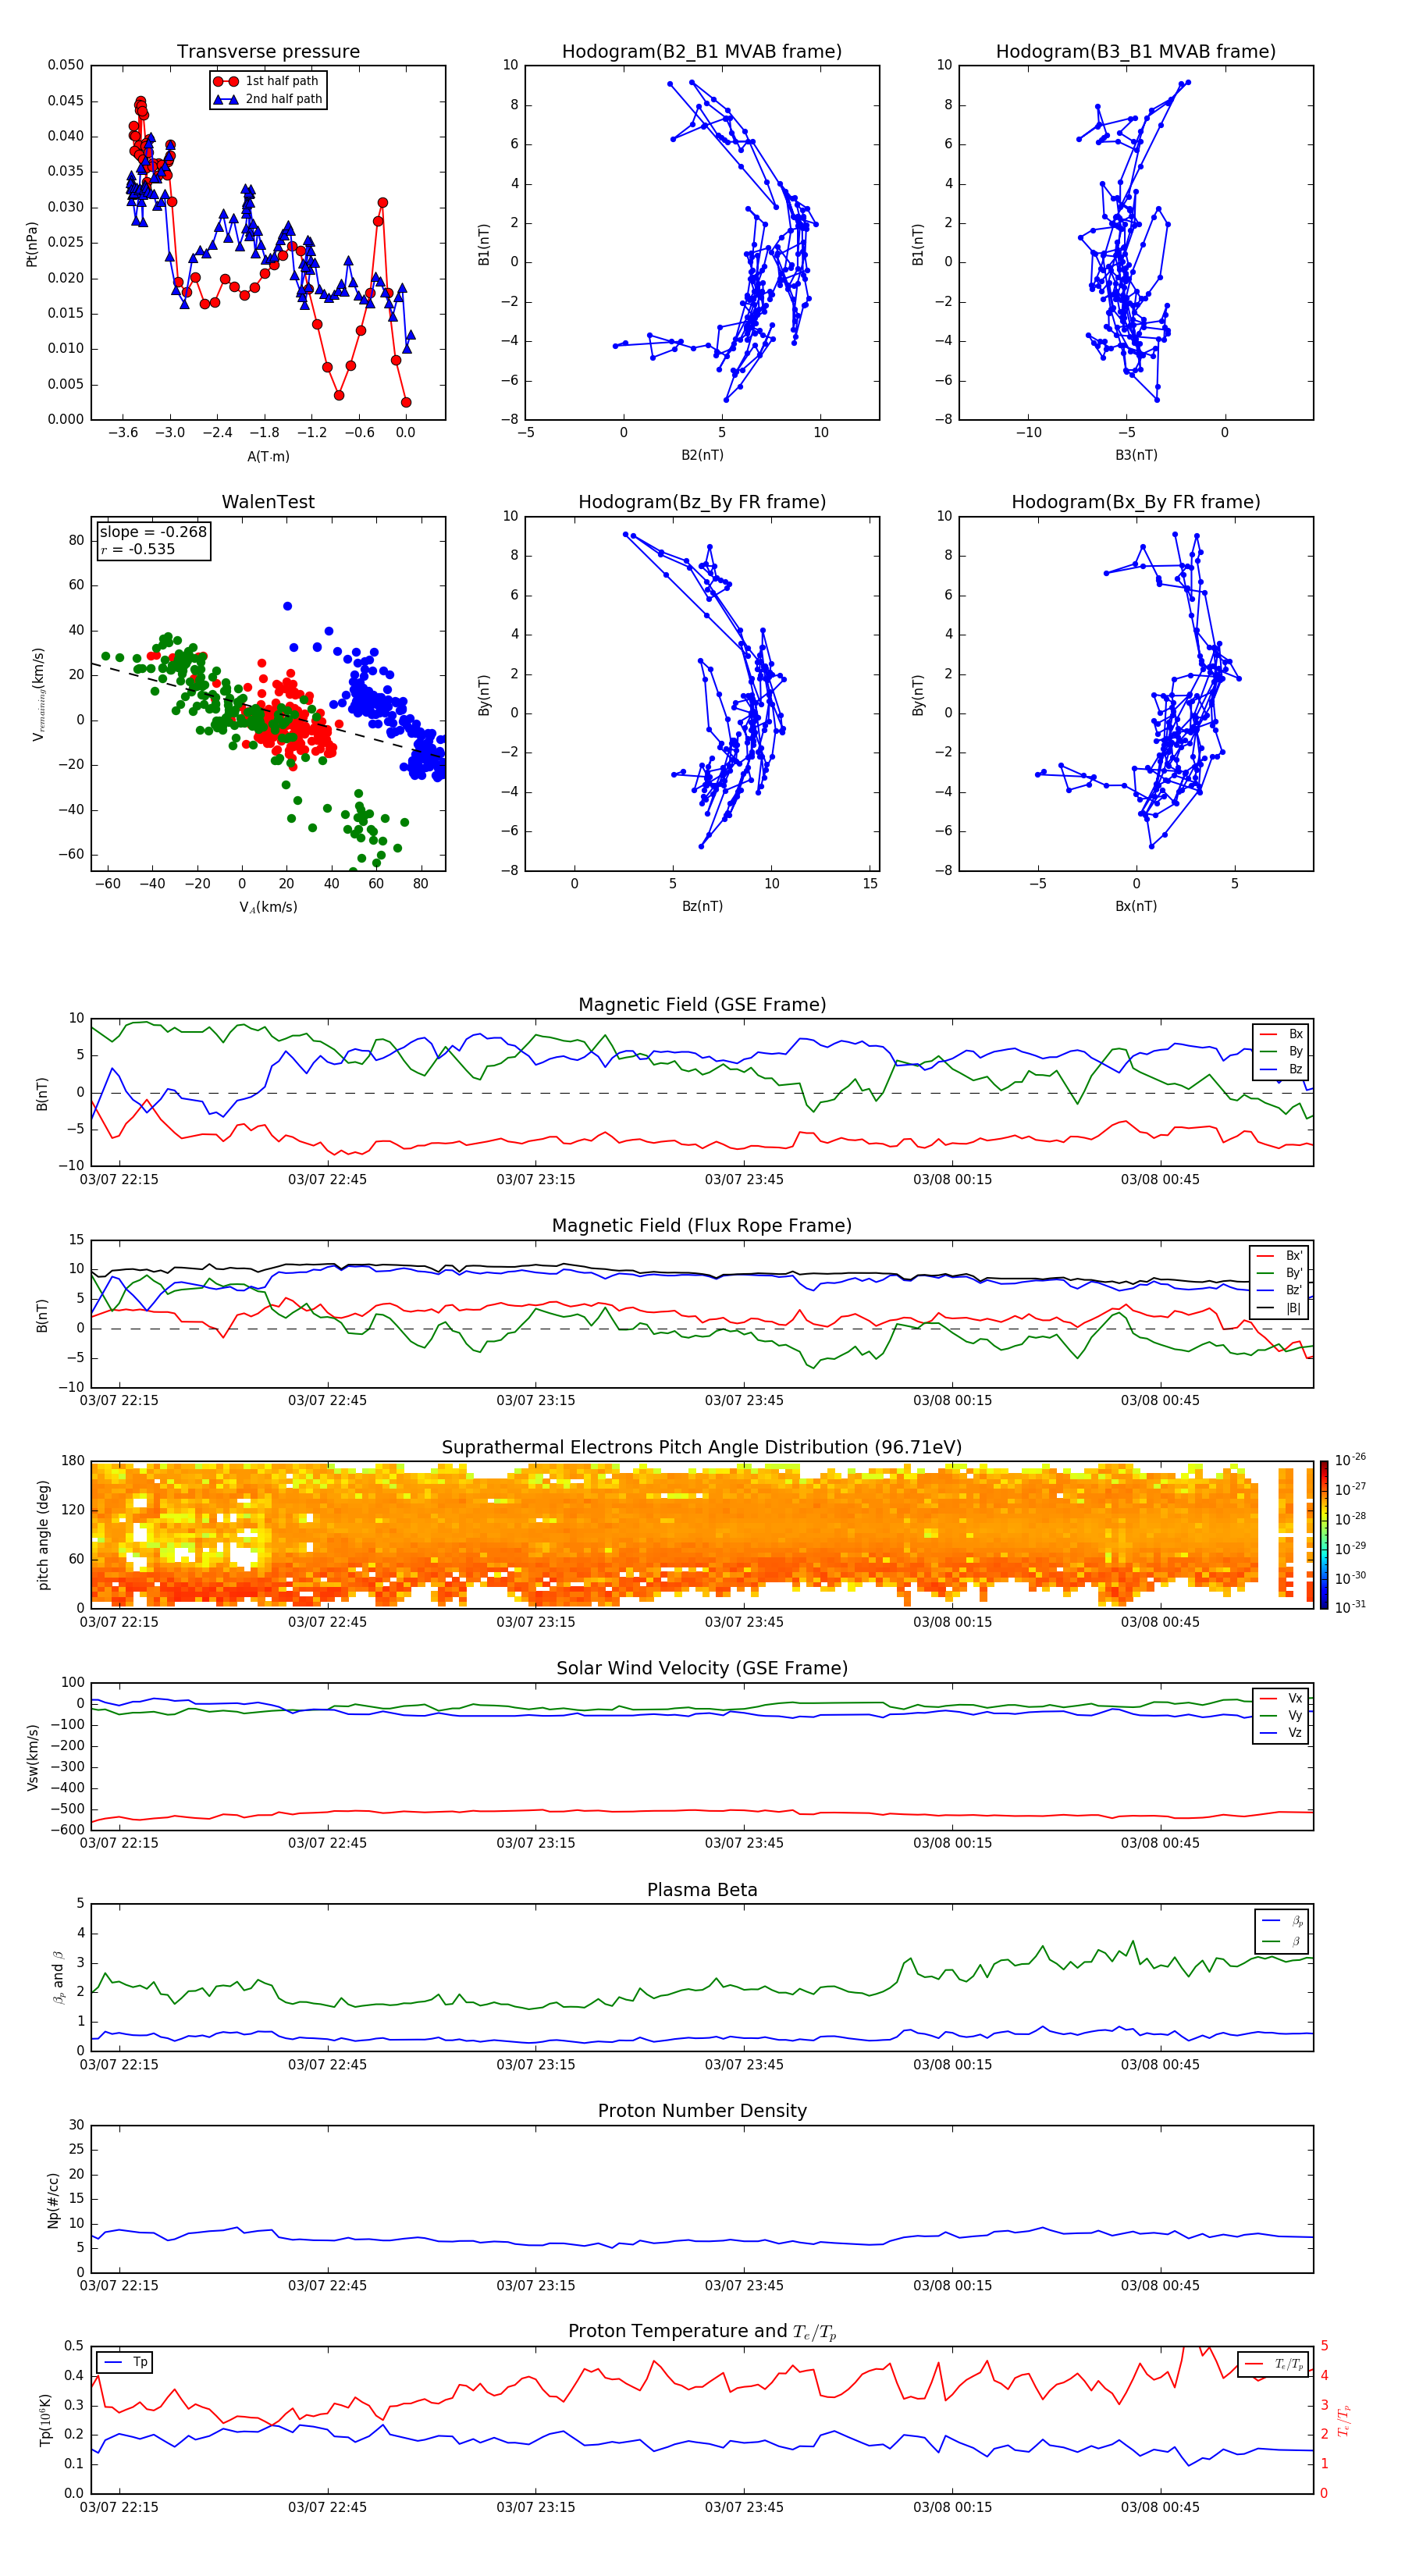Image resolution: width=1405 pixels, height=2576 pixels.
Task: Click the 'Hodogram(B2_B1 MVAB frame)' title
Action: (702, 51)
